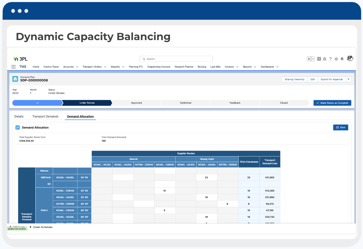
Task: Click the Demand Allocation chart icon
Action: point(18,127)
